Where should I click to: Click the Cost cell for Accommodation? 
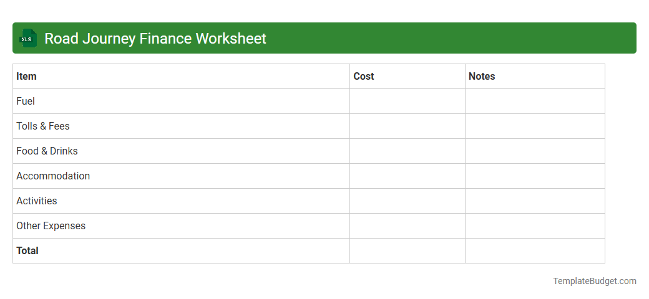(x=407, y=176)
